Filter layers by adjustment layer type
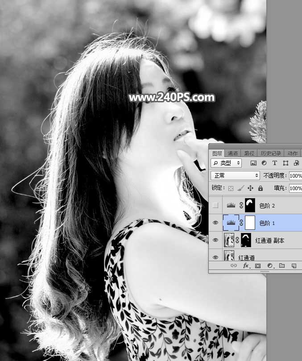 tap(264, 163)
